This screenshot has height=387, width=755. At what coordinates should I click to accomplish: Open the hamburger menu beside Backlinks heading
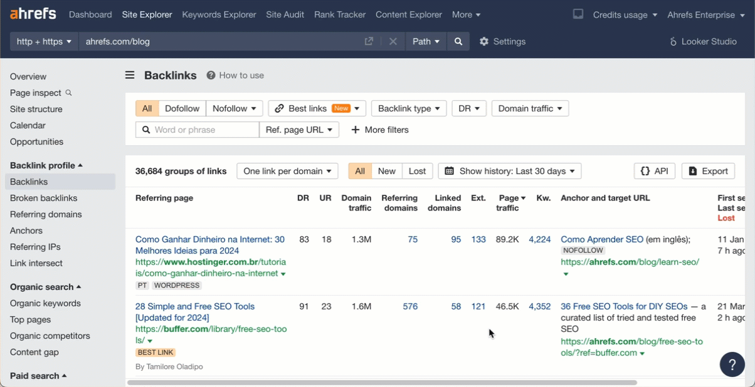(x=129, y=75)
